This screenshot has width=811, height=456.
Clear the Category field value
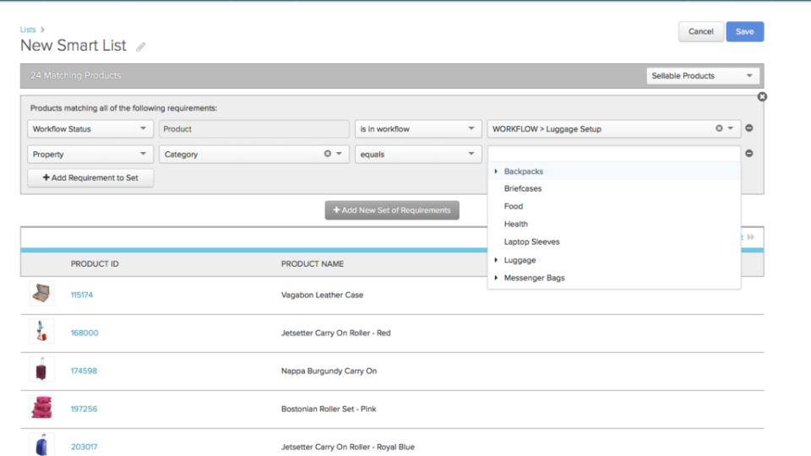328,154
